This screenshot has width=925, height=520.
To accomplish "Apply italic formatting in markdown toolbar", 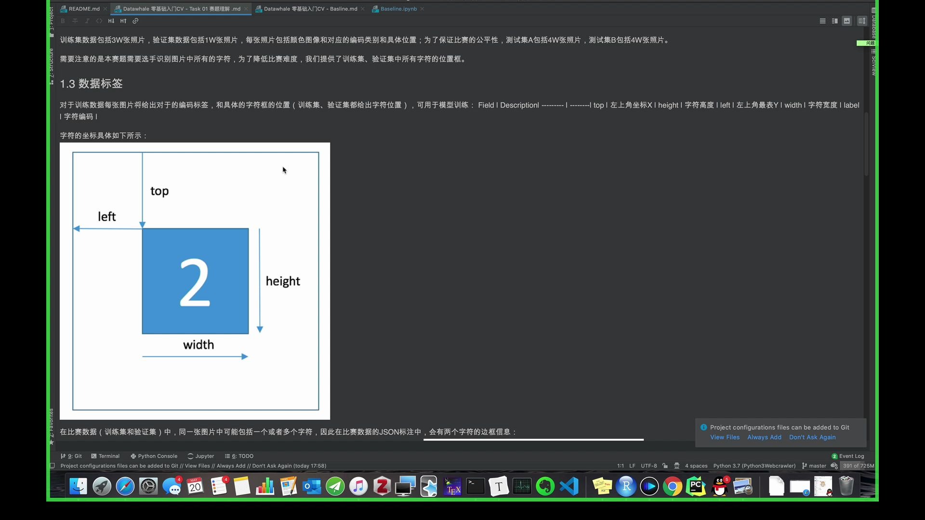I will [x=87, y=21].
